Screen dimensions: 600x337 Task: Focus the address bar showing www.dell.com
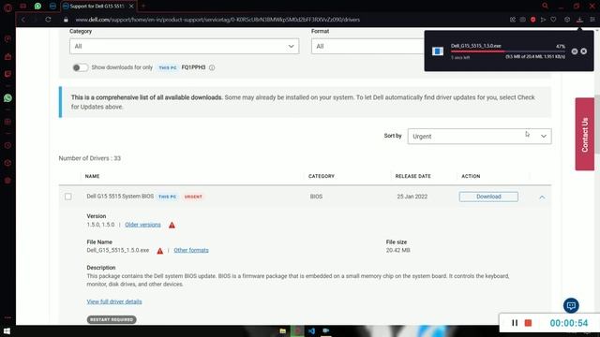217,20
